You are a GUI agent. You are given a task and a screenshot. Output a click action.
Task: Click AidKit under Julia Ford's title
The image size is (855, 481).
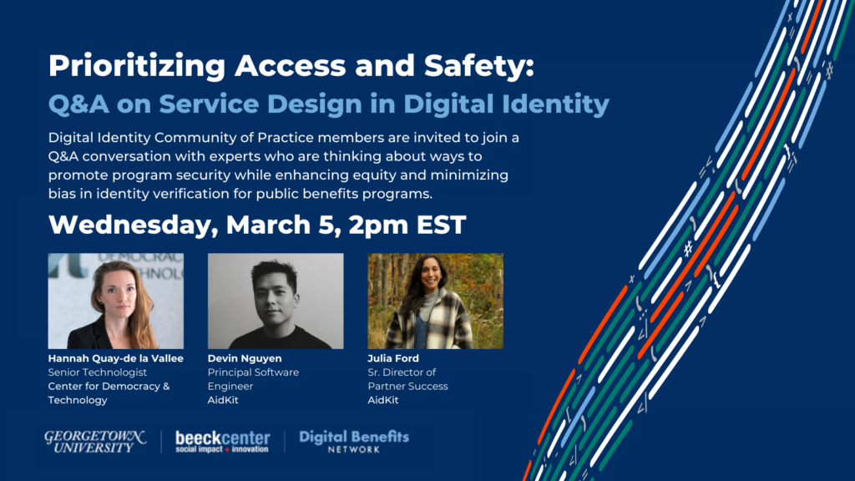[x=383, y=400]
